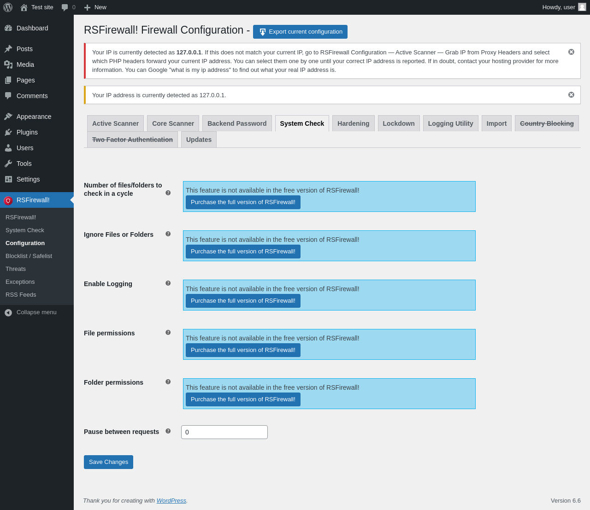Open the Updates tab
590x510 pixels.
click(199, 140)
